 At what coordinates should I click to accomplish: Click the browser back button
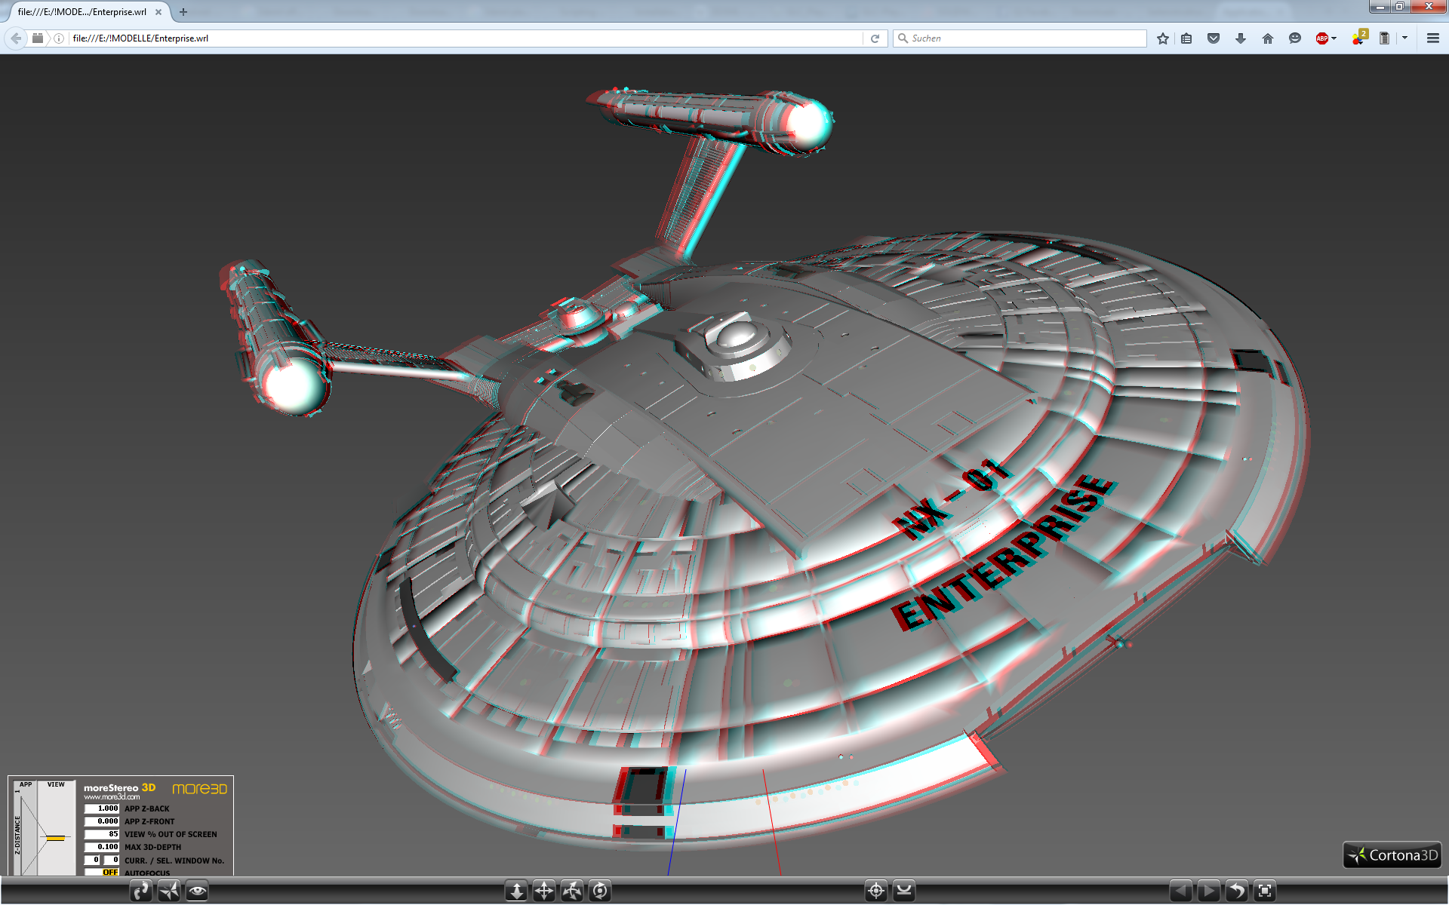(x=16, y=38)
